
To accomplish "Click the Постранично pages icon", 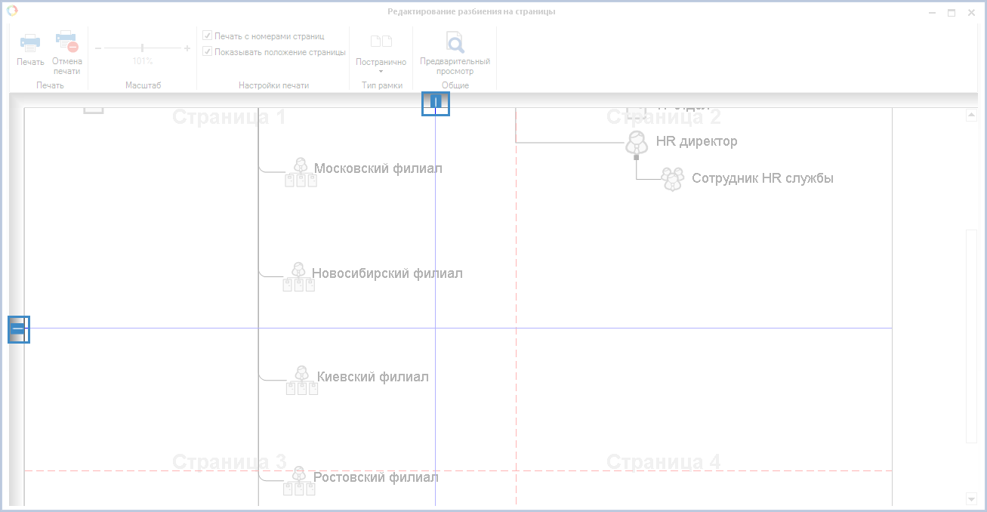I will 381,42.
